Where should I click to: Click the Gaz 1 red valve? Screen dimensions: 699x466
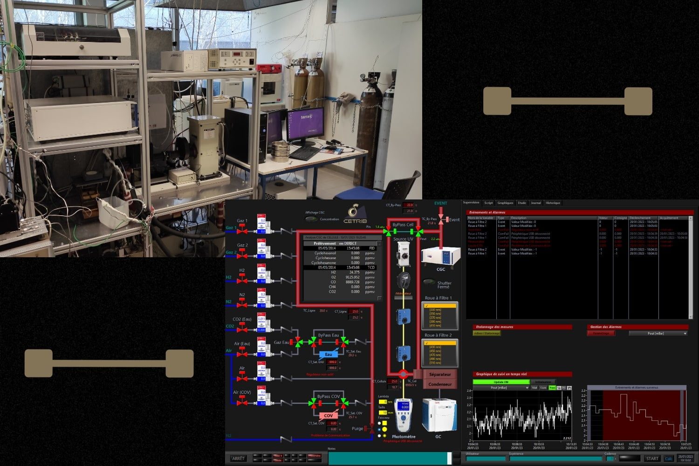coord(242,231)
